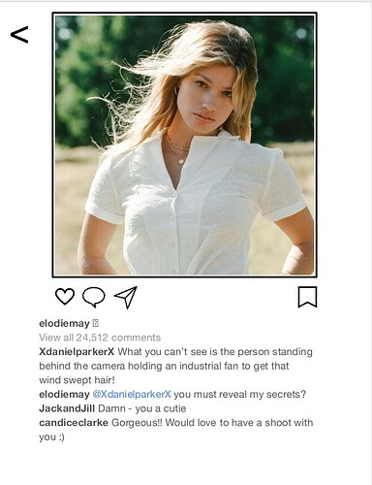Select 'wind swept hair!' comment line

[77, 380]
